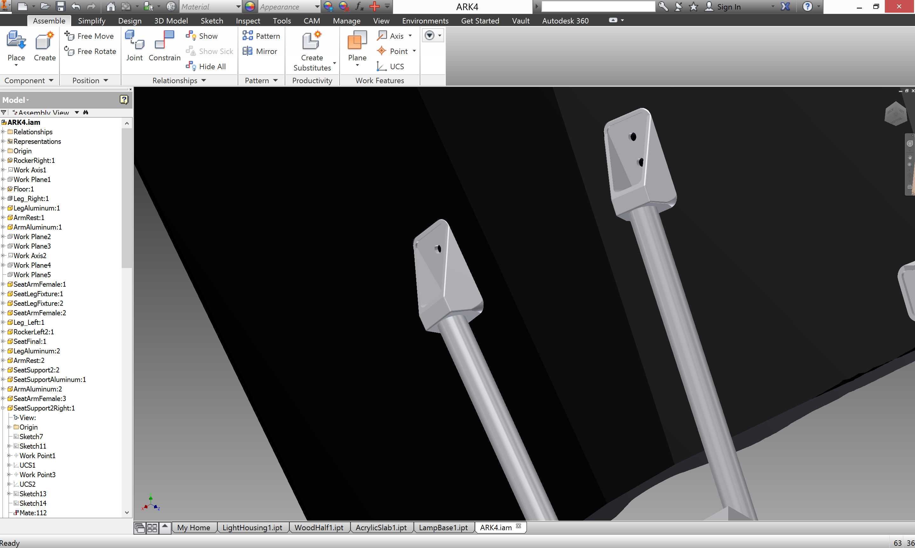
Task: Open the Environments ribbon tab
Action: click(x=425, y=21)
